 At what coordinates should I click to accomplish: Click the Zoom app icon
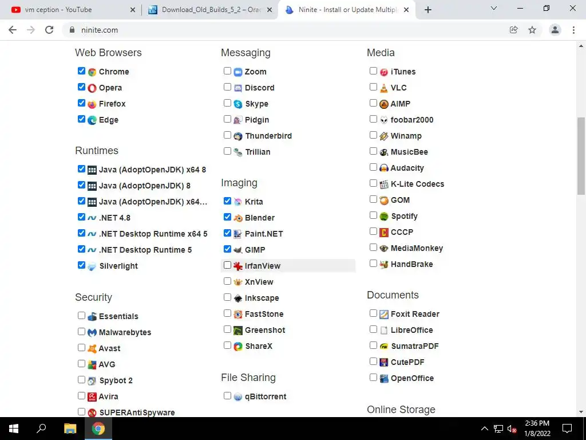(238, 72)
